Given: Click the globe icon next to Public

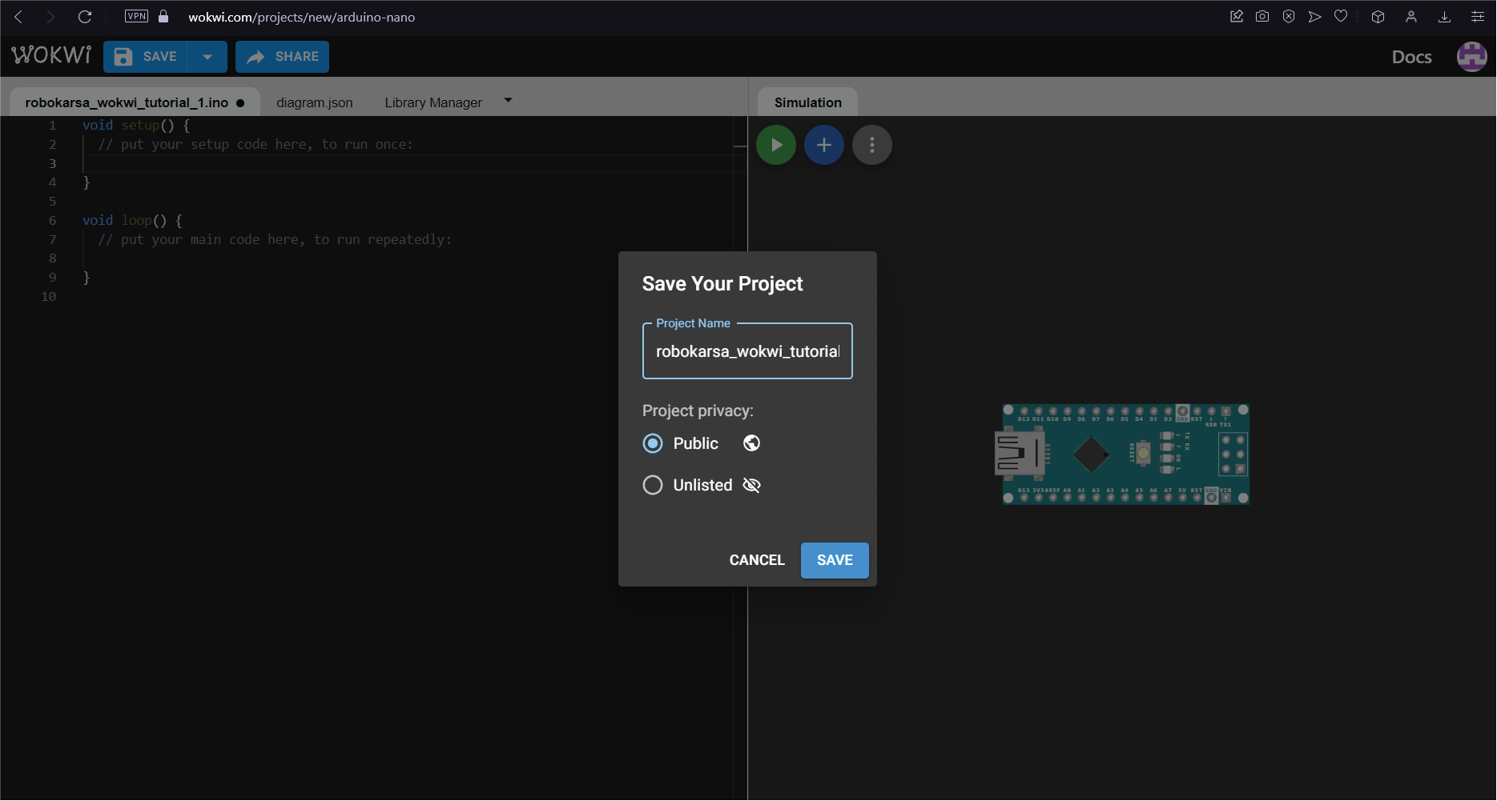Looking at the screenshot, I should (751, 443).
